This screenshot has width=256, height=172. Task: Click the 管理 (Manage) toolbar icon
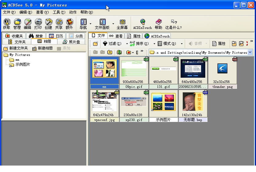point(17,23)
